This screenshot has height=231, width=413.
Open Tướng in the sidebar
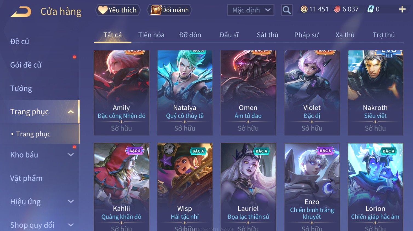coord(21,89)
